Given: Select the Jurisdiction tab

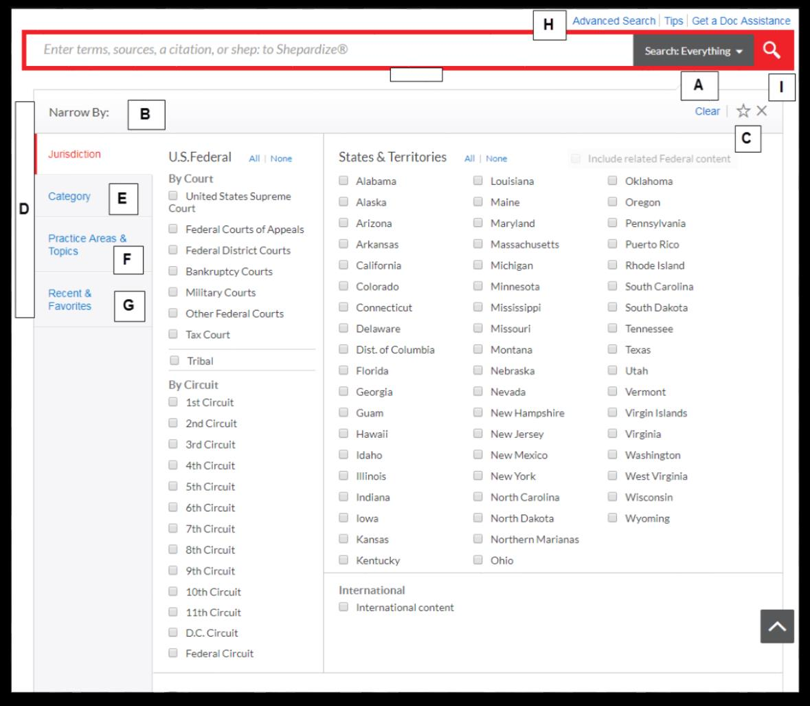Looking at the screenshot, I should point(74,154).
